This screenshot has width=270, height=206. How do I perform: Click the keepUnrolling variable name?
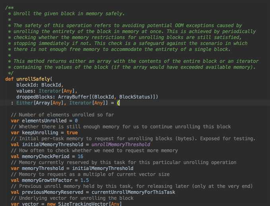(40, 133)
